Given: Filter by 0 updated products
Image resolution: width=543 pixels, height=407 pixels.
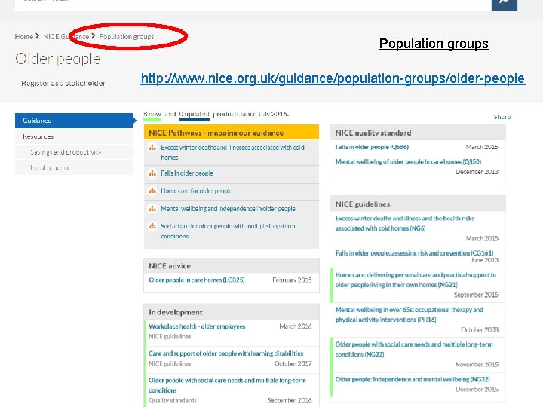Looking at the screenshot, I should 195,115.
